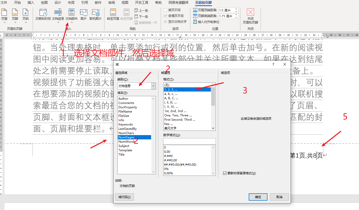Viewport: 359px width, 210px height.
Task: Click 上一条 previous section button
Action: tap(141, 11)
